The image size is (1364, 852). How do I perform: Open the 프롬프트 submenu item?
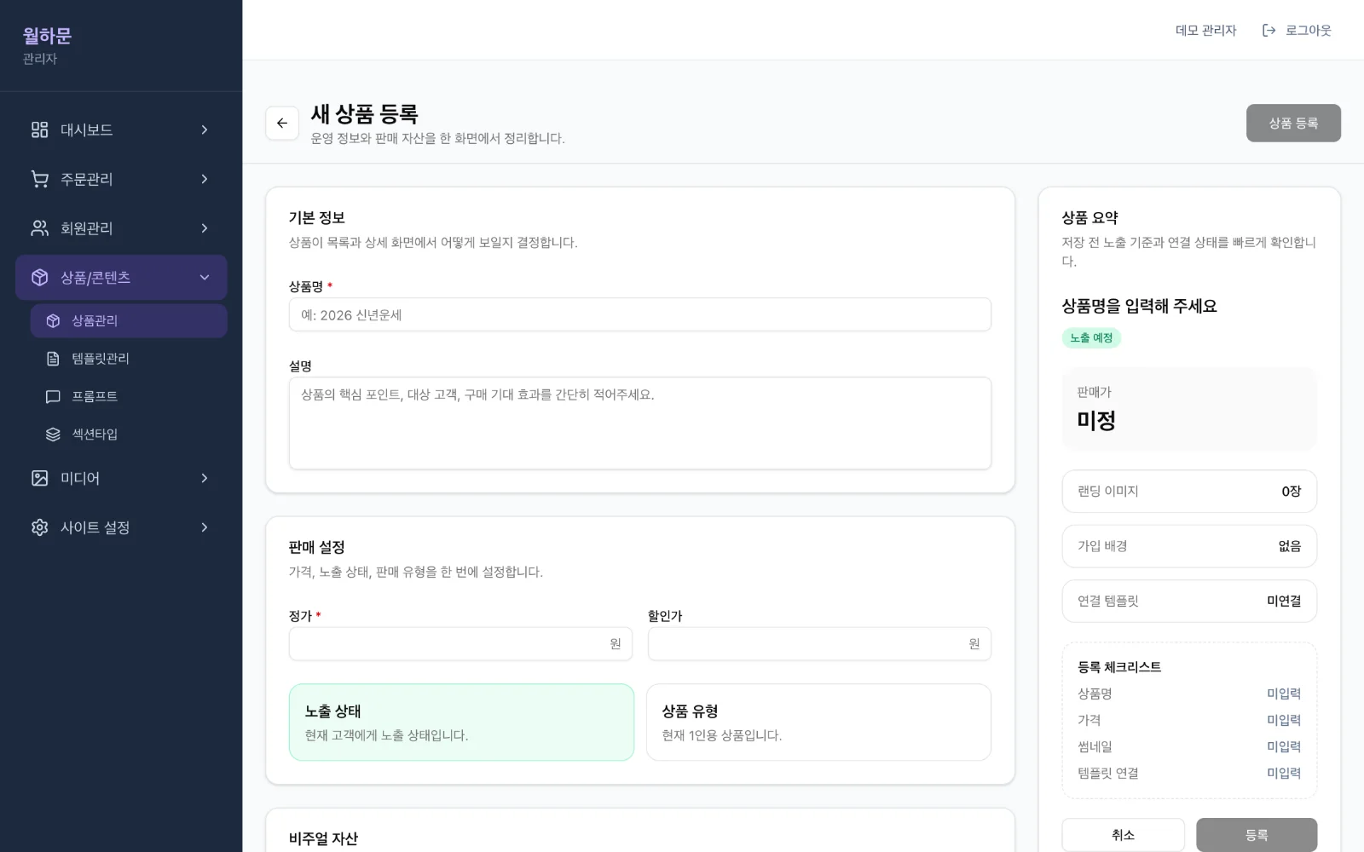coord(129,396)
